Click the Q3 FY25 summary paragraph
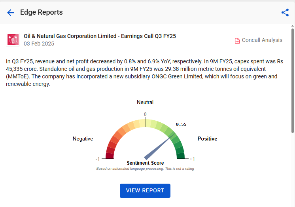Image resolution: width=295 pixels, height=207 pixels. coord(144,73)
